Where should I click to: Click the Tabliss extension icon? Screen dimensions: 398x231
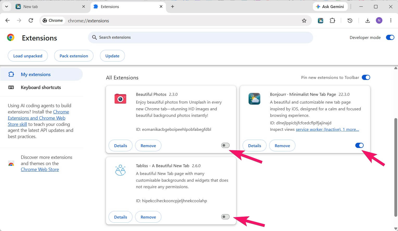click(x=120, y=170)
